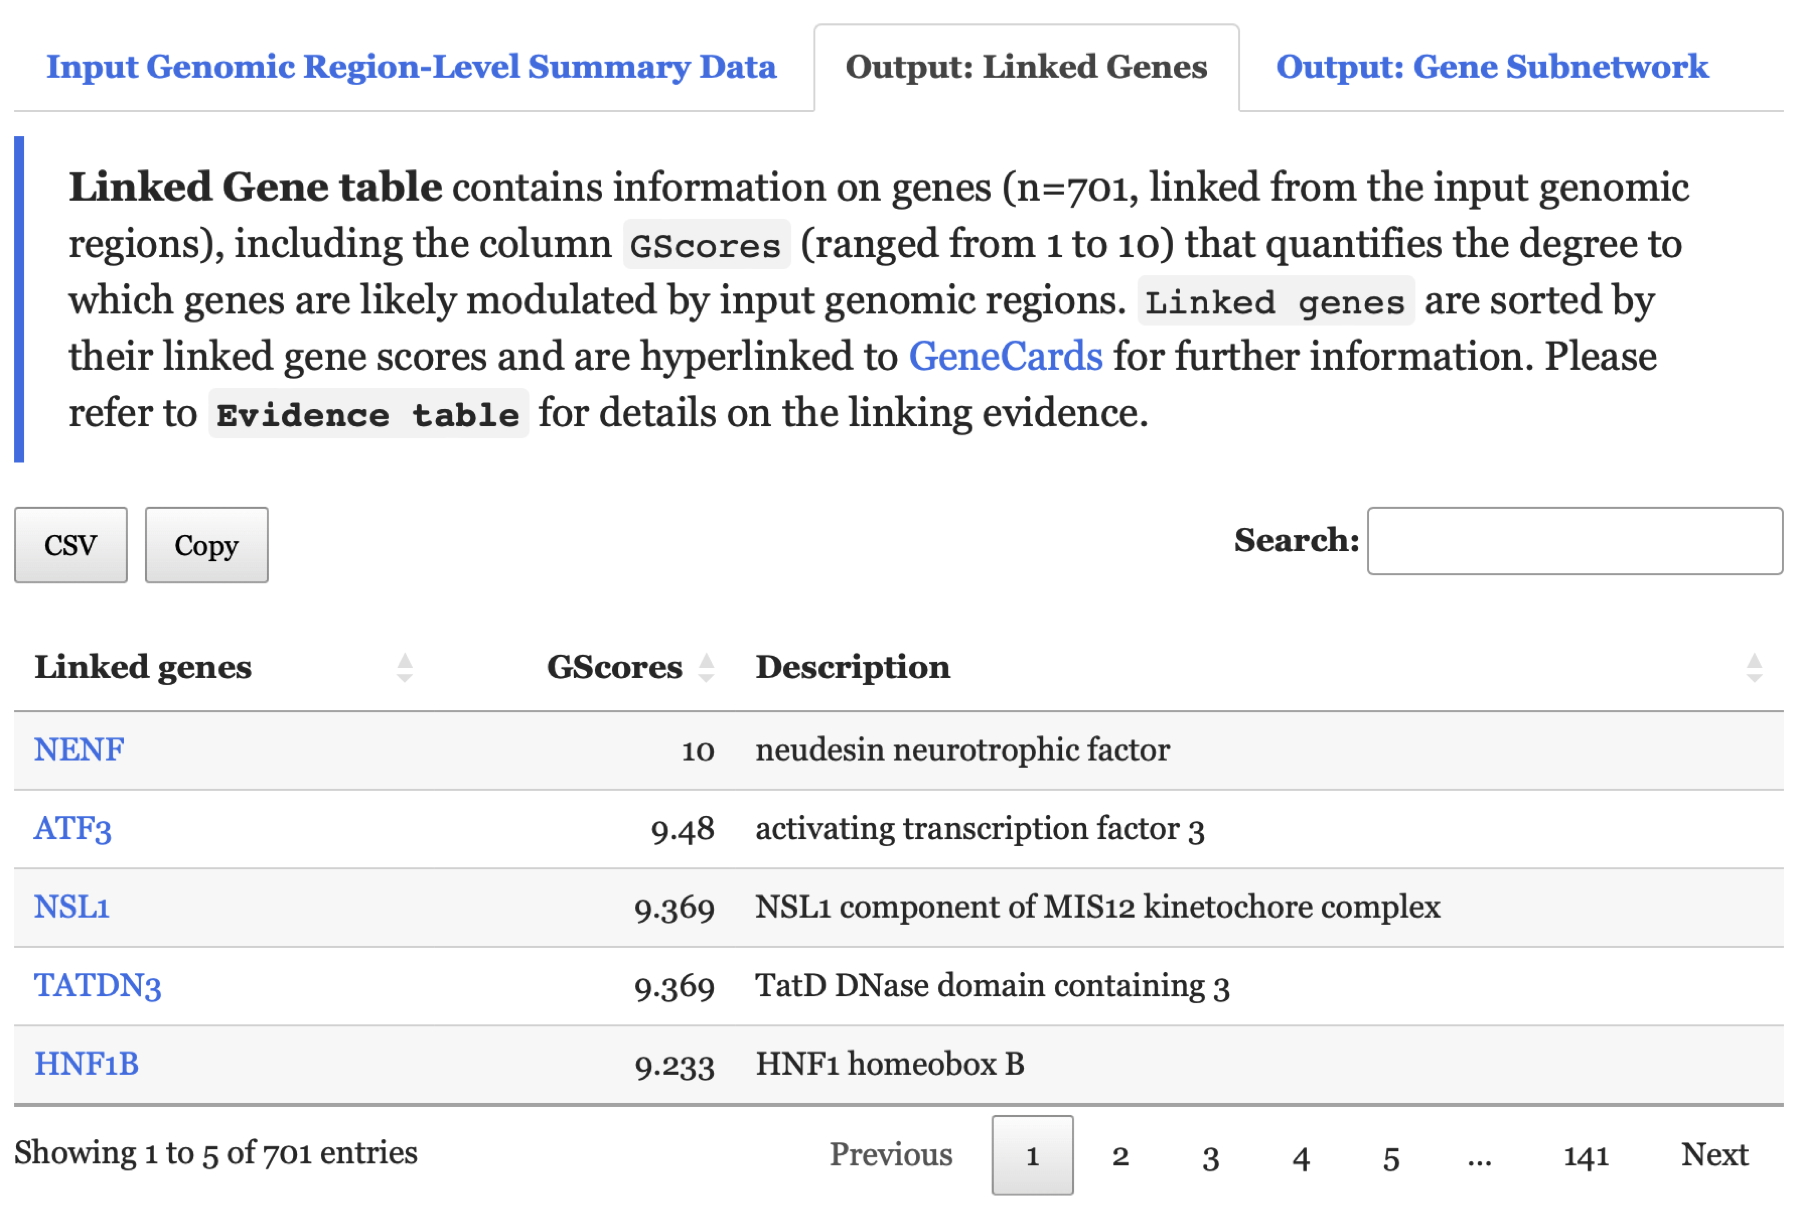Open ATF3 gene link

click(x=73, y=828)
